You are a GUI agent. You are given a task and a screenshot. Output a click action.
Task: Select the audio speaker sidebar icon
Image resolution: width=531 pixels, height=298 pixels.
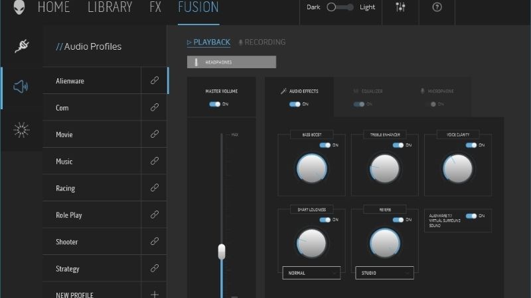pyautogui.click(x=21, y=86)
